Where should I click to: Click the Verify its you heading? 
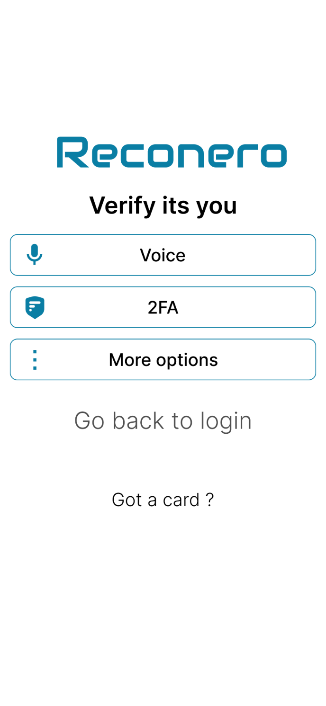pyautogui.click(x=163, y=206)
